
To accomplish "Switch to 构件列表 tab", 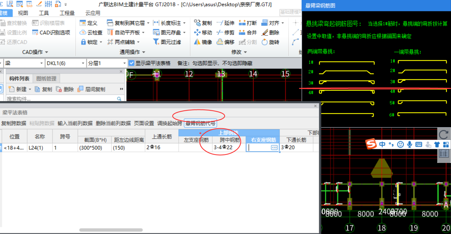I will coord(19,78).
